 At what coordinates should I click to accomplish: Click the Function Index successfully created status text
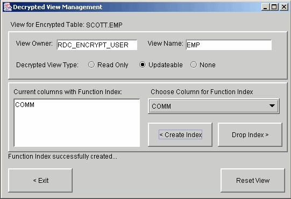pos(62,157)
